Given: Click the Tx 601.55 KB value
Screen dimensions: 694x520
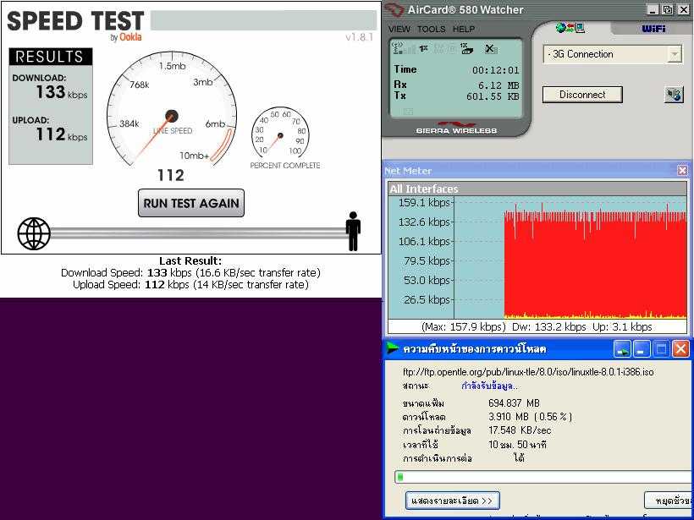Looking at the screenshot, I should click(493, 96).
